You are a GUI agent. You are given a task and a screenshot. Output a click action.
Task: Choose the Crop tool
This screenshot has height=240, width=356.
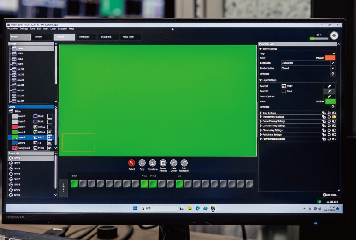click(x=142, y=162)
